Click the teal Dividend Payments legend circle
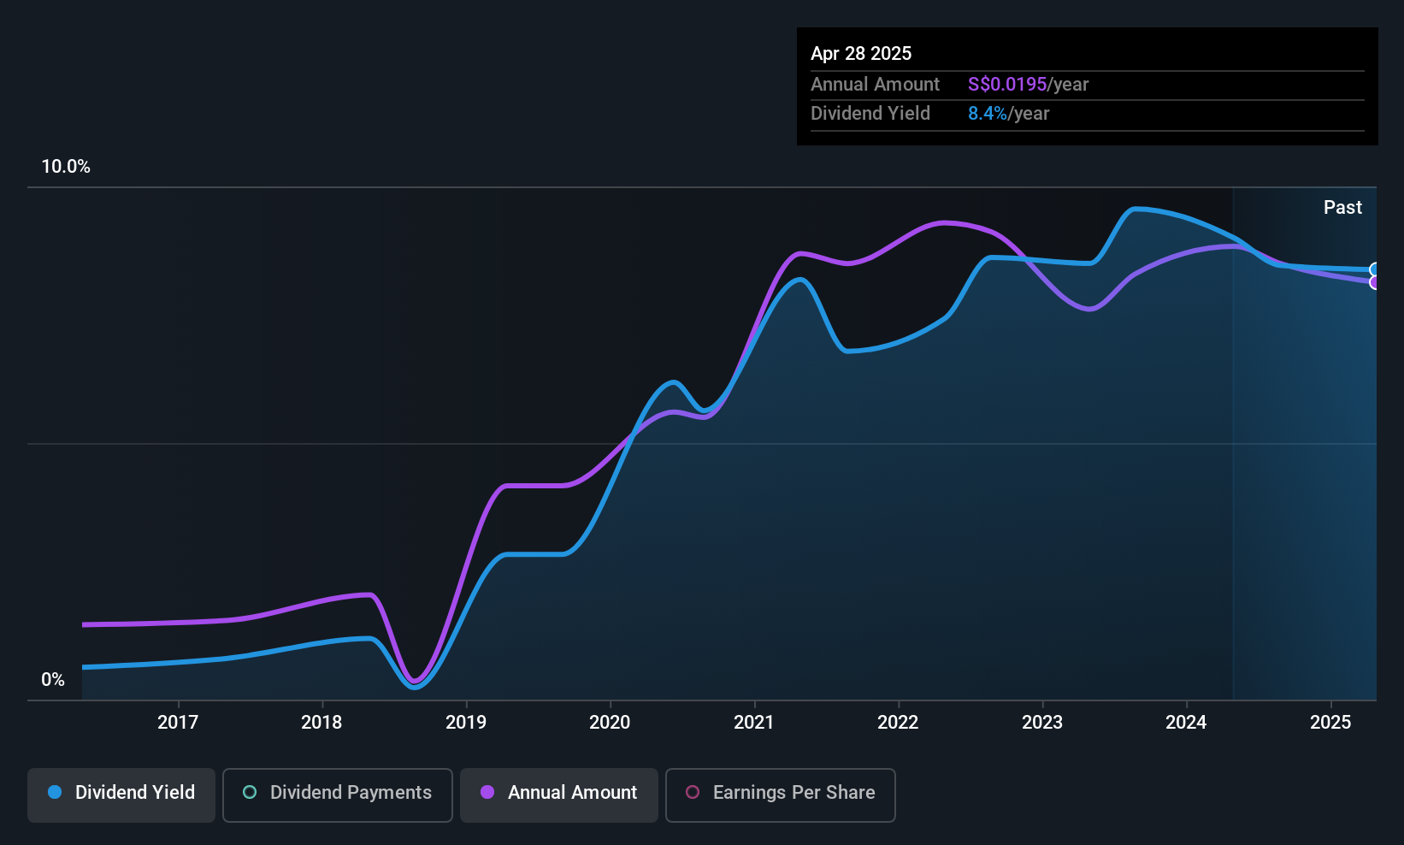This screenshot has width=1404, height=845. click(x=250, y=793)
